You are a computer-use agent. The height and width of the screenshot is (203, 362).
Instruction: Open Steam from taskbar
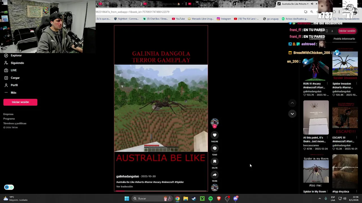tap(194, 198)
